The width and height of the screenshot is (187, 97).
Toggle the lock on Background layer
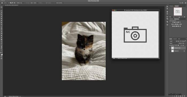point(184,51)
